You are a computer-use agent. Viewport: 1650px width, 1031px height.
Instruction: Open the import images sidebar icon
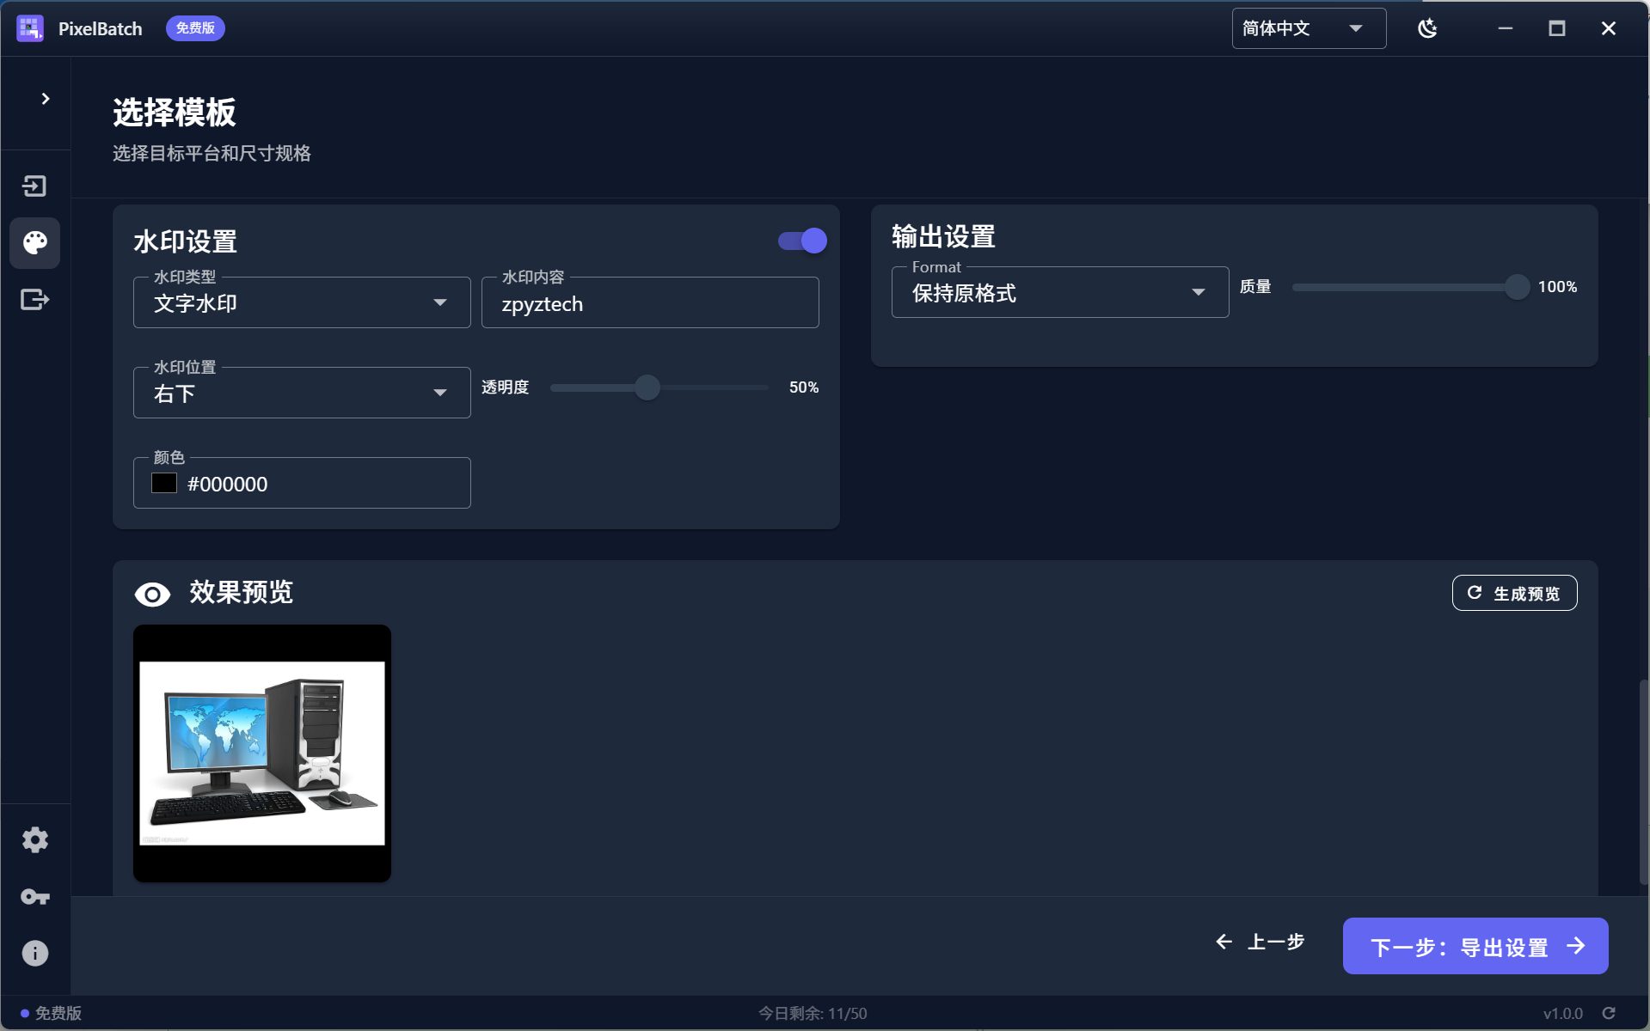(x=35, y=186)
